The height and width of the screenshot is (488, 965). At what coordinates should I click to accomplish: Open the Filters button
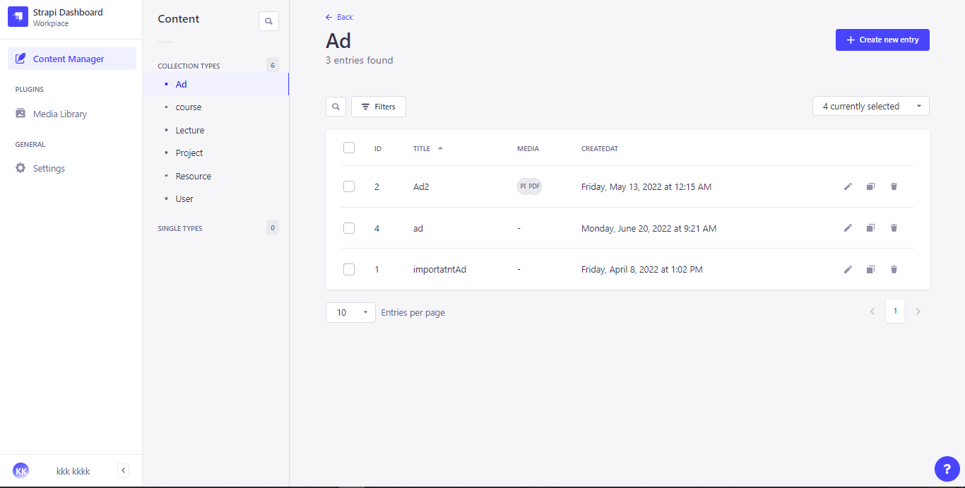378,107
